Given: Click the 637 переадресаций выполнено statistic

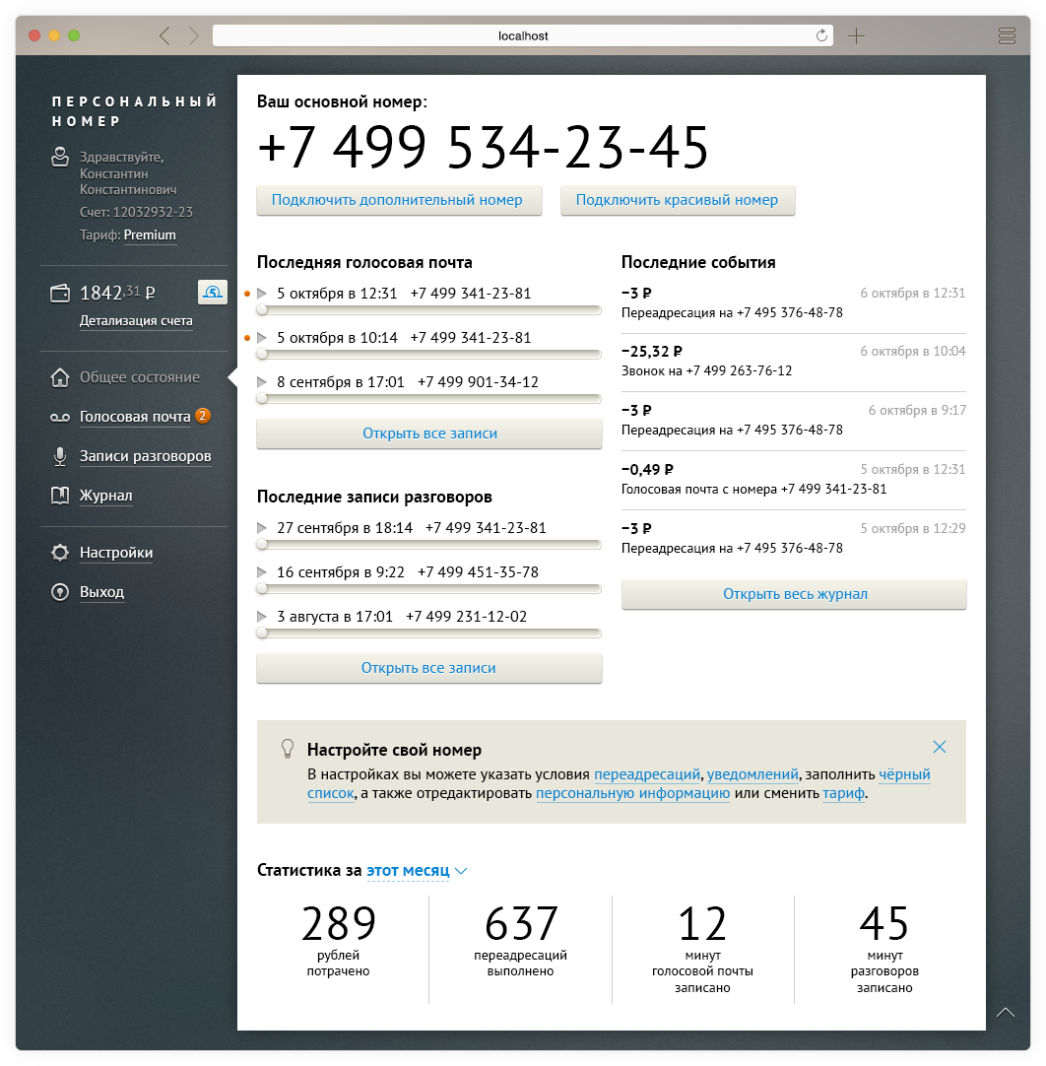Looking at the screenshot, I should point(521,942).
